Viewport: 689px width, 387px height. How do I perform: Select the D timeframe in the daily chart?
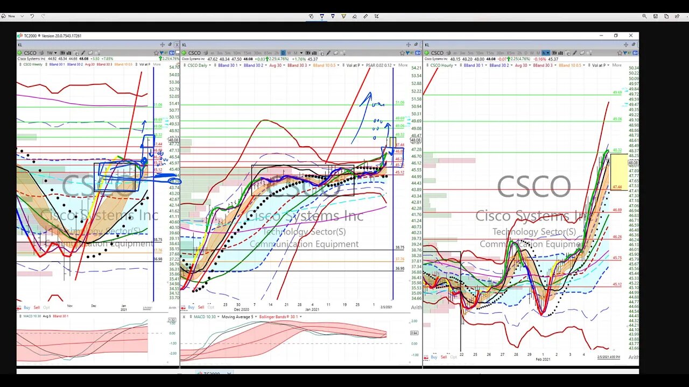coord(283,53)
